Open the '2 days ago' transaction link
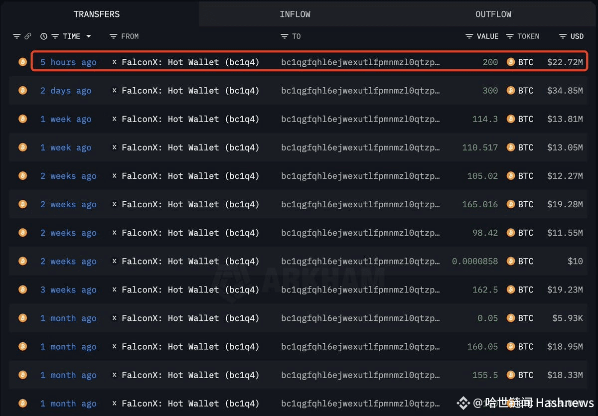Viewport: 598px width, 416px height. 66,91
